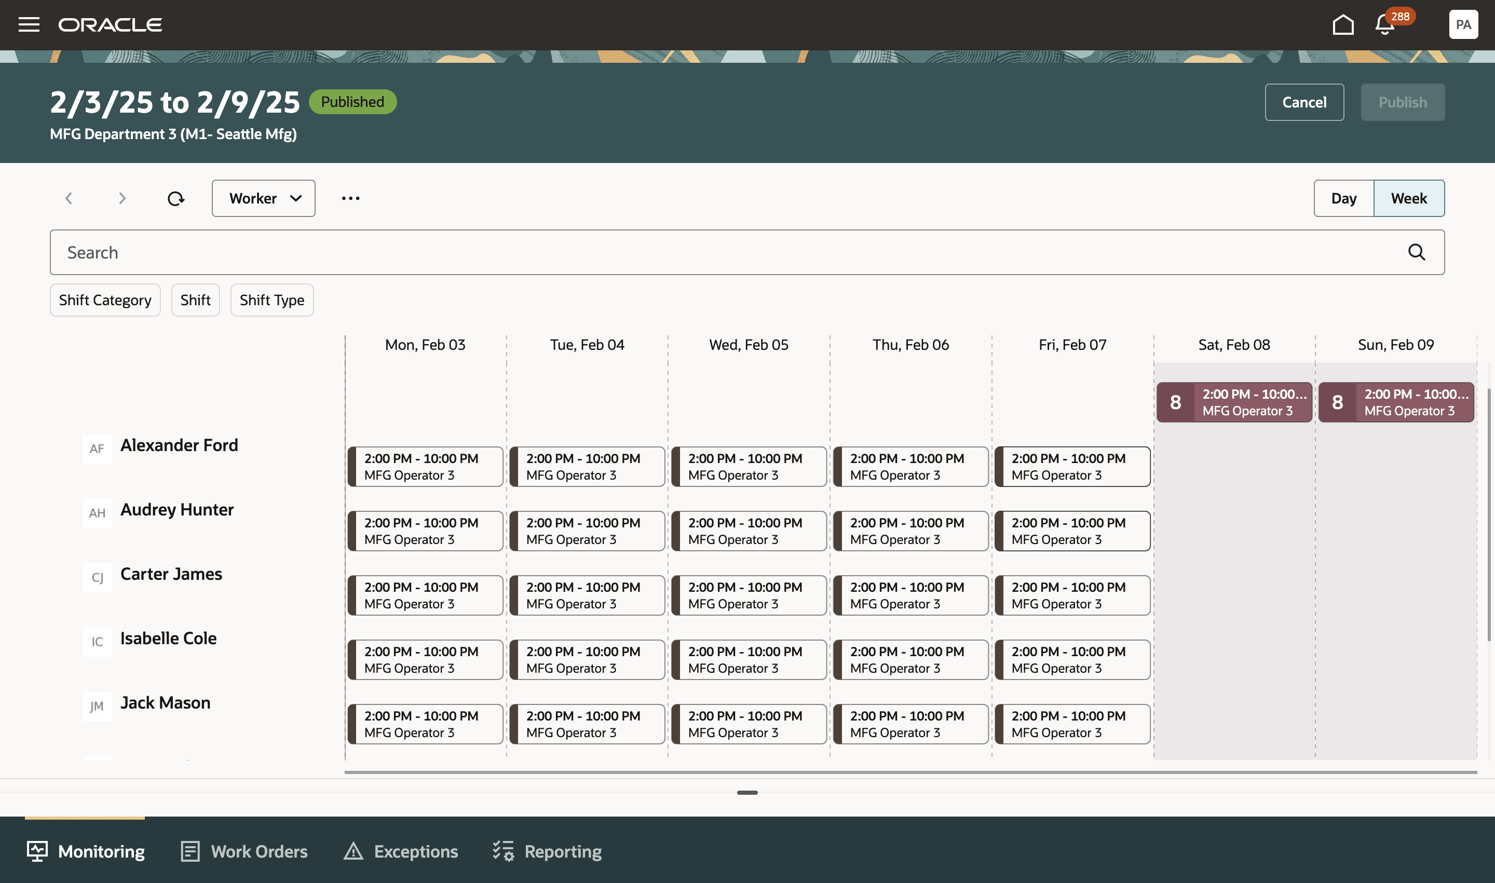
Task: Select Alexander Ford's Monday shift
Action: [x=425, y=467]
